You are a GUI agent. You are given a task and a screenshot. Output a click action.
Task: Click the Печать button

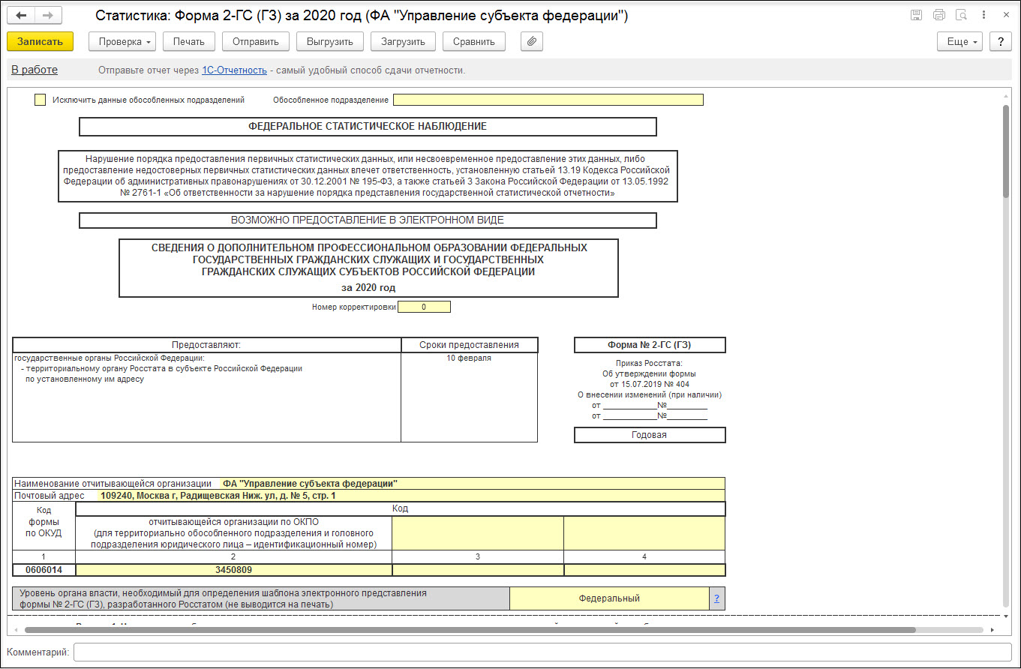pos(189,42)
